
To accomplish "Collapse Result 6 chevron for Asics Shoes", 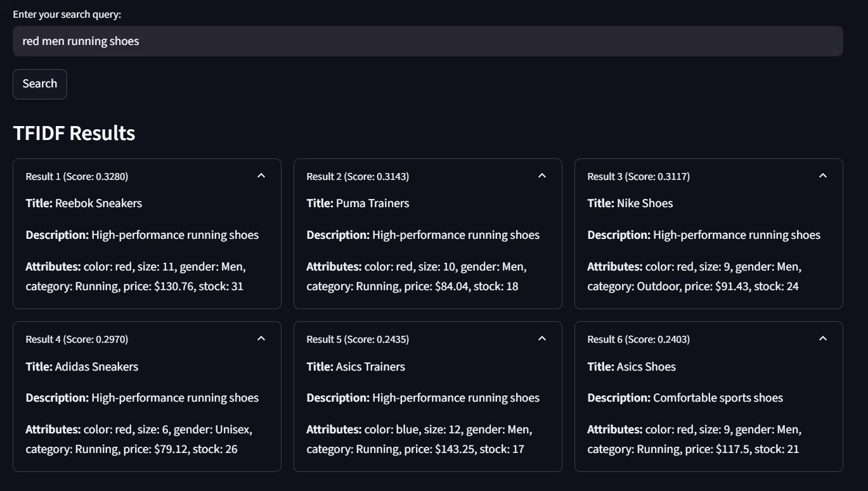I will (823, 338).
